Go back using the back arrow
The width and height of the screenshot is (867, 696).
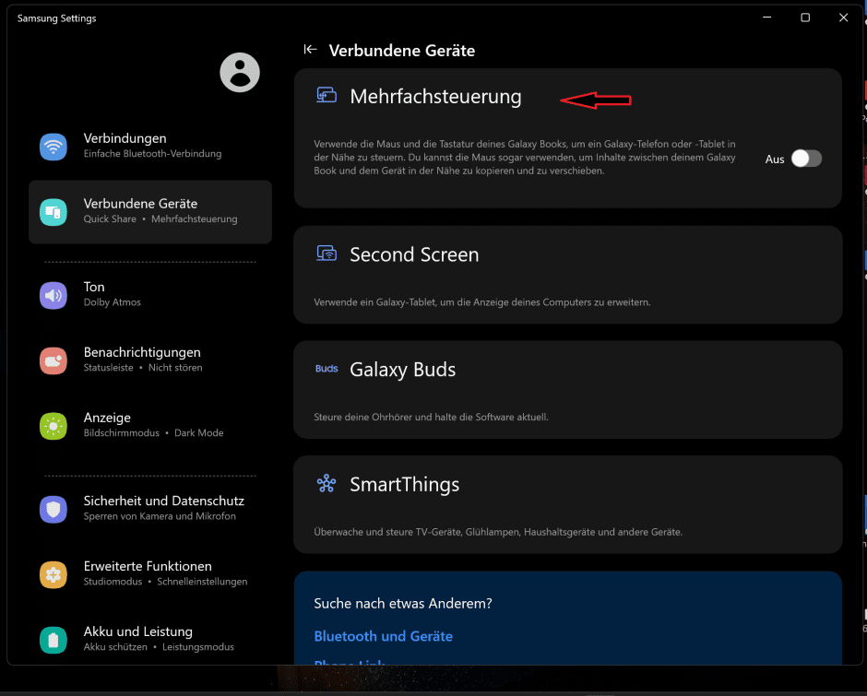point(310,50)
